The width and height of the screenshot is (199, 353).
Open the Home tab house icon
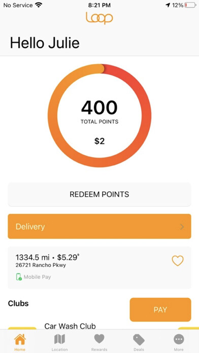click(20, 339)
